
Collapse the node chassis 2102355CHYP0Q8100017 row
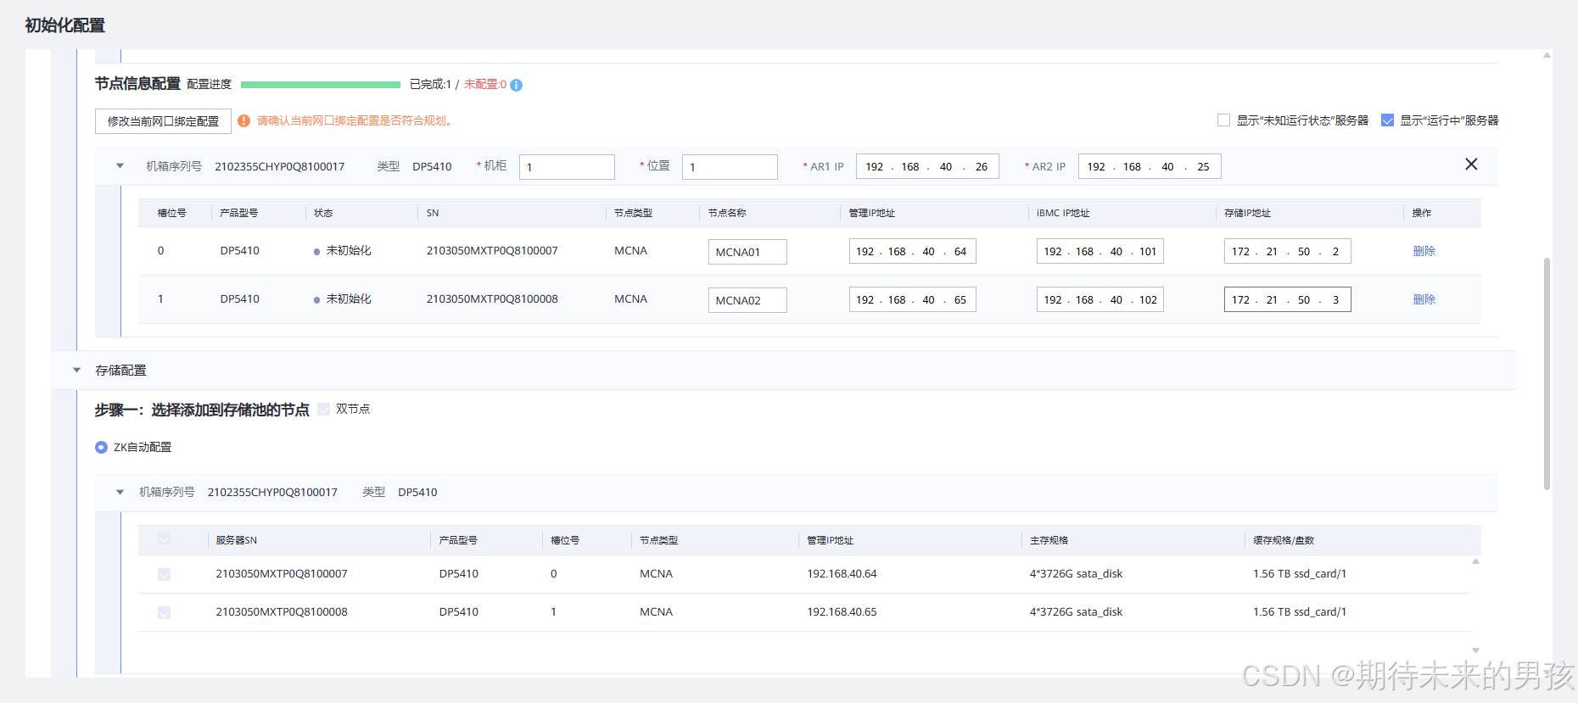coord(120,166)
